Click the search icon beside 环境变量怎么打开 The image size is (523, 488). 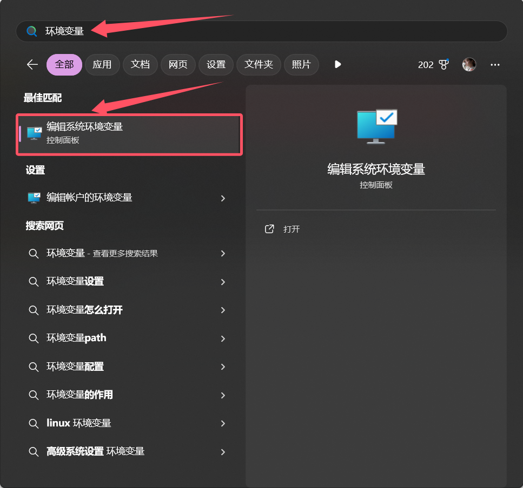34,310
